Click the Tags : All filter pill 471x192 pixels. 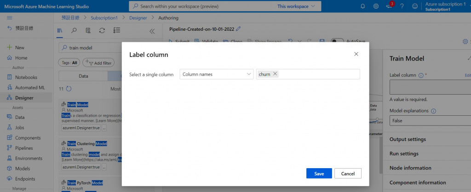tap(69, 63)
